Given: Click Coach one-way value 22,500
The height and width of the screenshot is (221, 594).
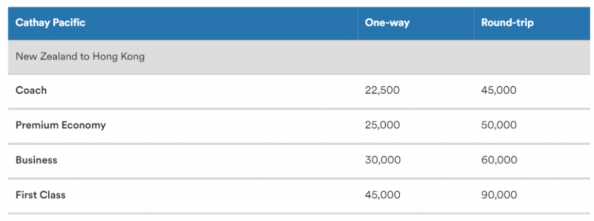Looking at the screenshot, I should pyautogui.click(x=382, y=91).
